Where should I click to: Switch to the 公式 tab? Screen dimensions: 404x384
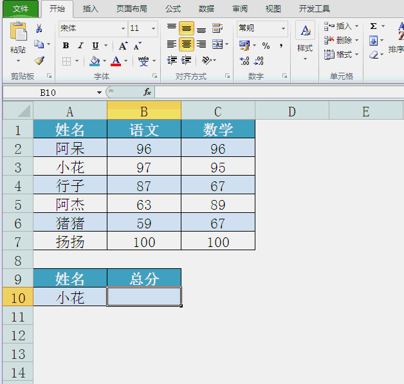point(173,9)
